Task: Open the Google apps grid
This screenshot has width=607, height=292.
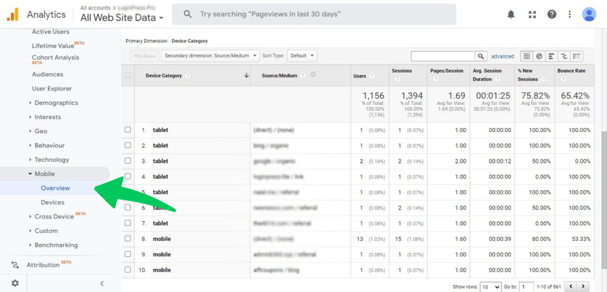Action: (x=532, y=14)
